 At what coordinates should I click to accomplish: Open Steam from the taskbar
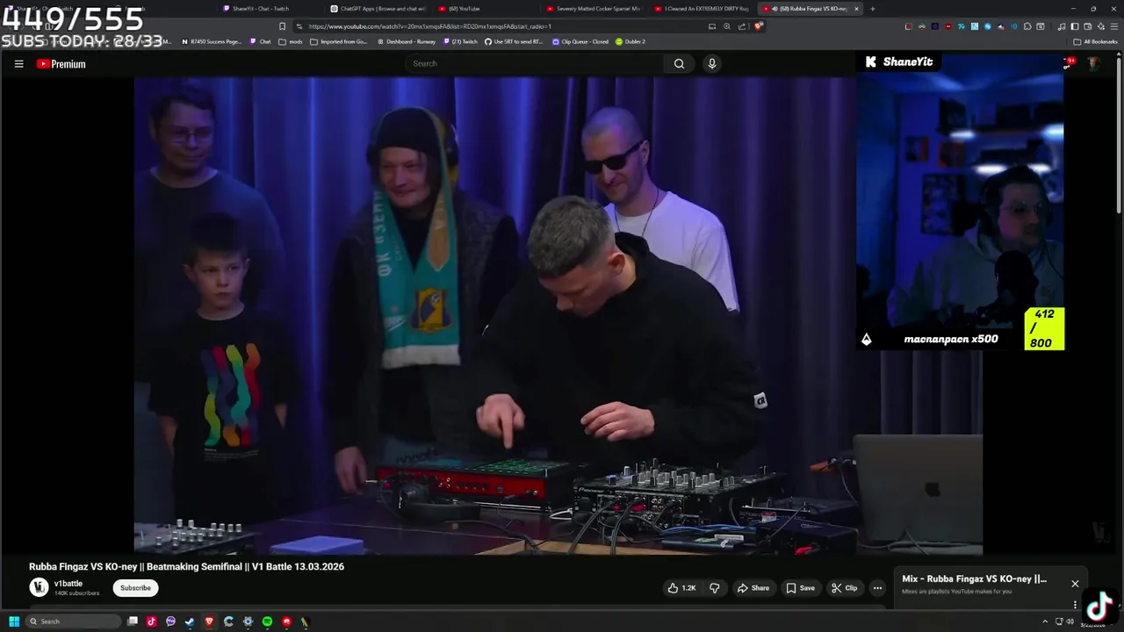point(190,621)
